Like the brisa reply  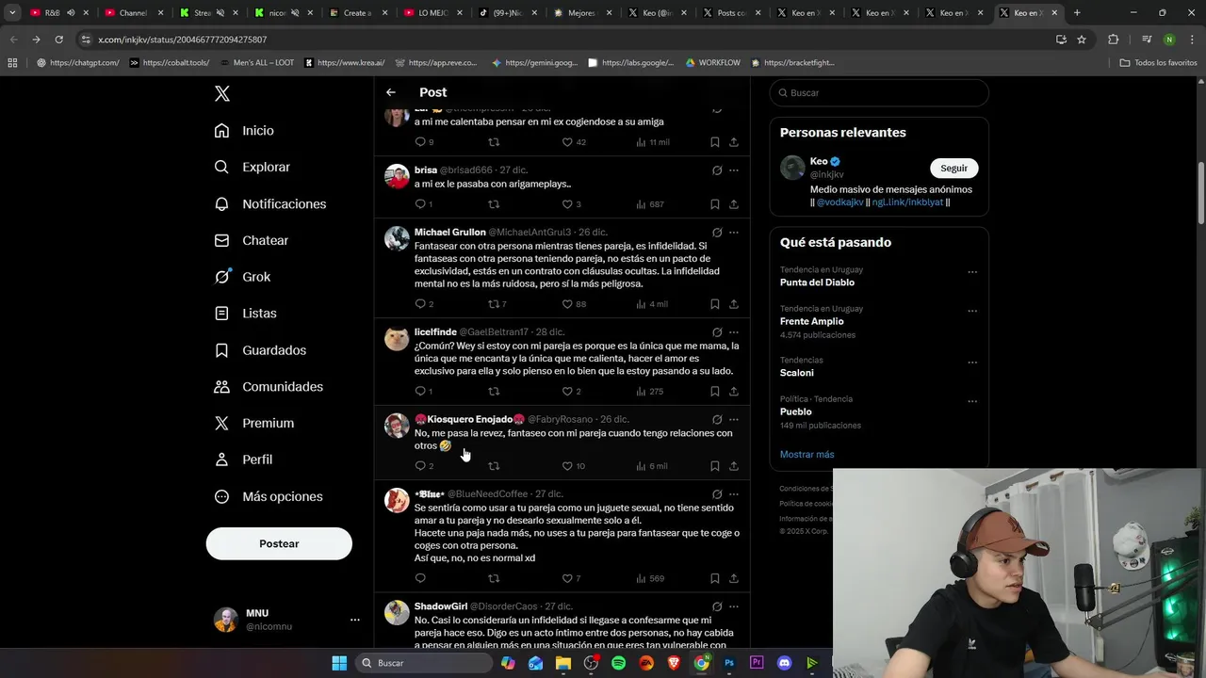click(567, 204)
